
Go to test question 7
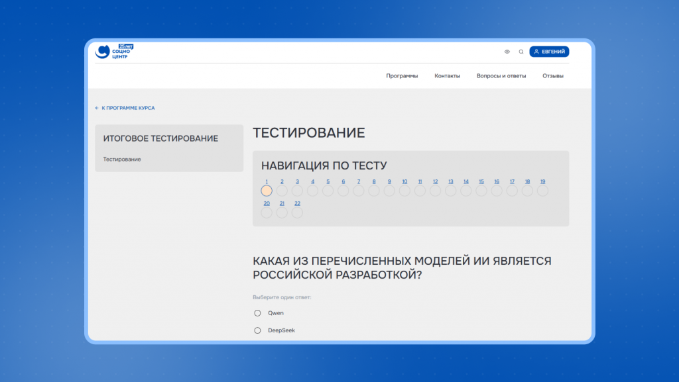(x=359, y=181)
